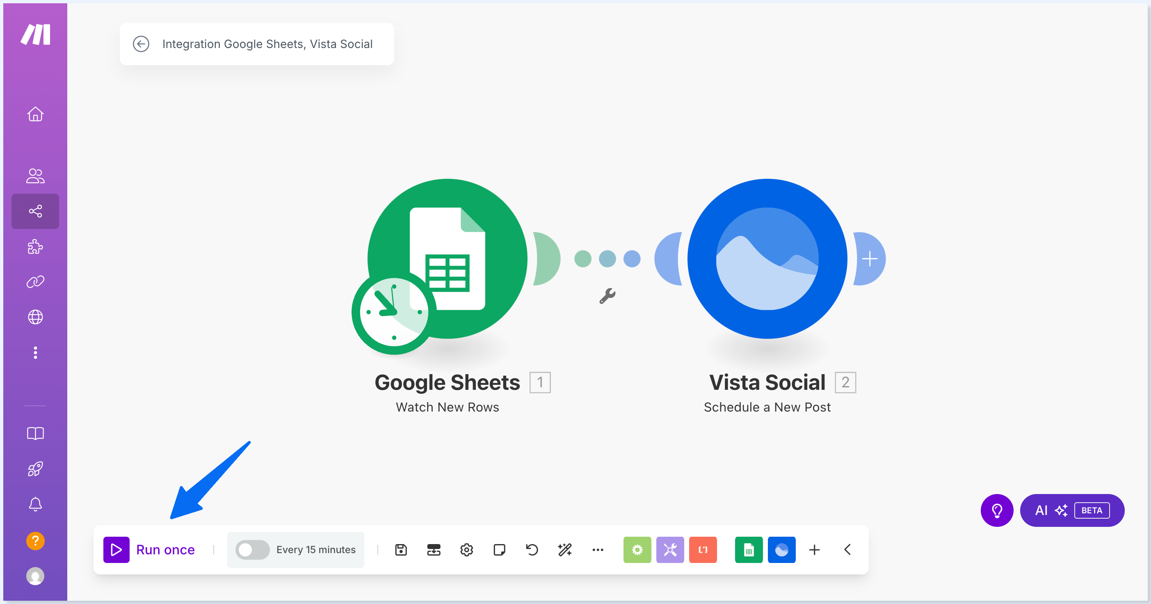Open the Connections link icon
The height and width of the screenshot is (604, 1151).
tap(35, 281)
